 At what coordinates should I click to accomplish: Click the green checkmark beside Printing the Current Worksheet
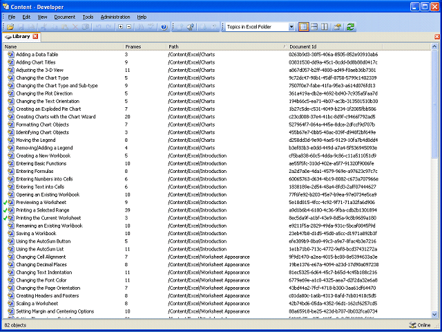6,218
